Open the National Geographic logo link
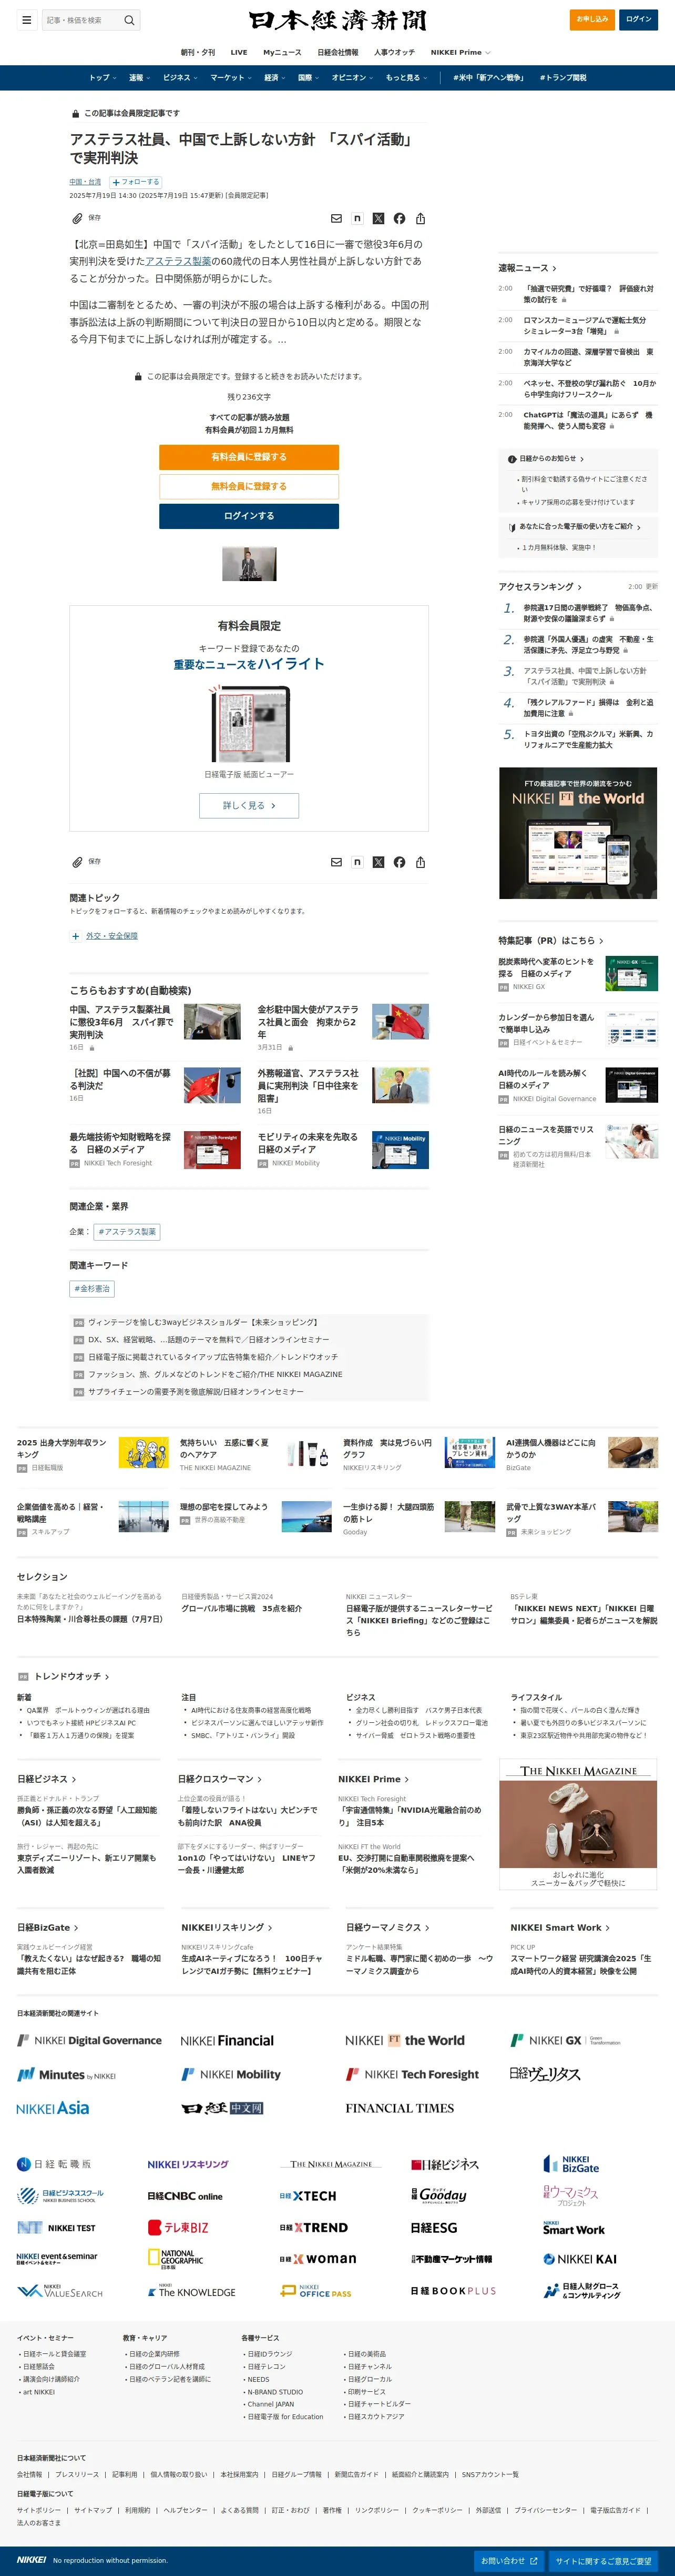This screenshot has width=675, height=2576. [175, 2259]
